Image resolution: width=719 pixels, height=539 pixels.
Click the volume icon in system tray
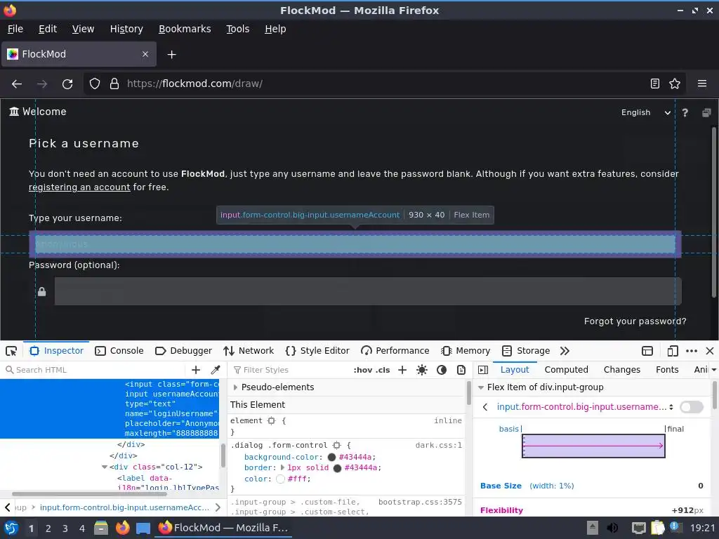tap(612, 528)
